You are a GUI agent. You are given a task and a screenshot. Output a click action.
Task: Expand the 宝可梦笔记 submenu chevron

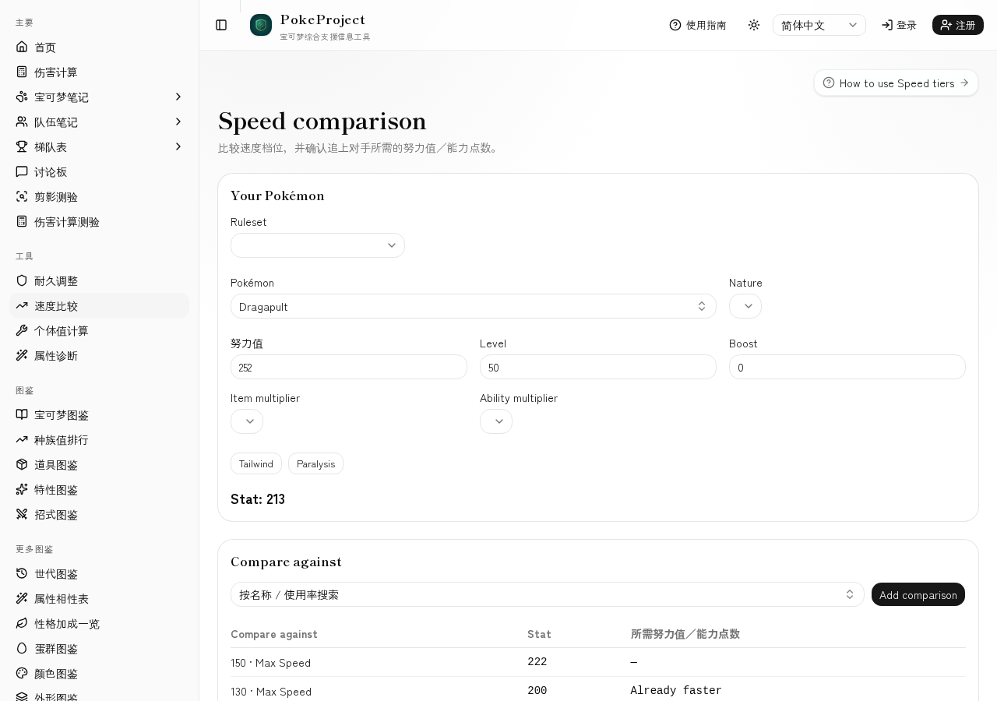(178, 97)
